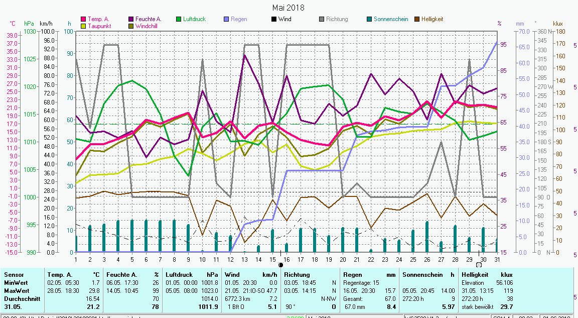Click the full moon symbol below day 29
The width and height of the screenshot is (578, 318).
point(479,265)
